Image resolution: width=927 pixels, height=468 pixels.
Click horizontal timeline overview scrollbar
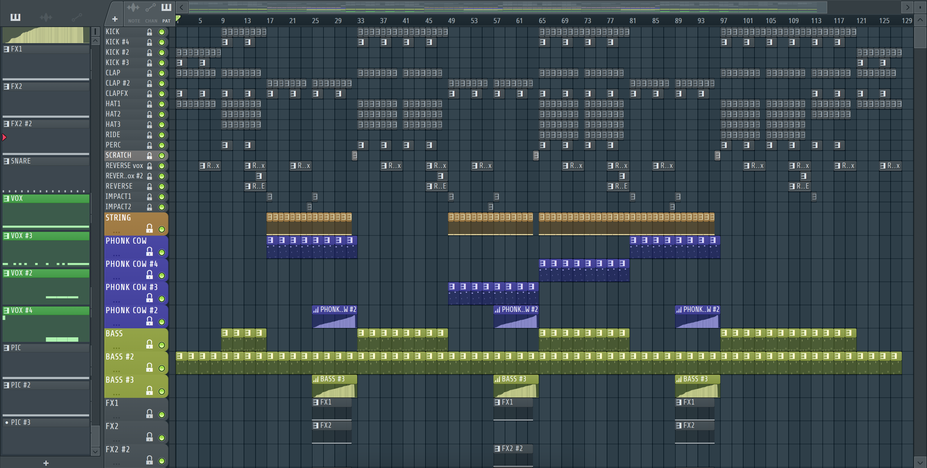tap(507, 7)
